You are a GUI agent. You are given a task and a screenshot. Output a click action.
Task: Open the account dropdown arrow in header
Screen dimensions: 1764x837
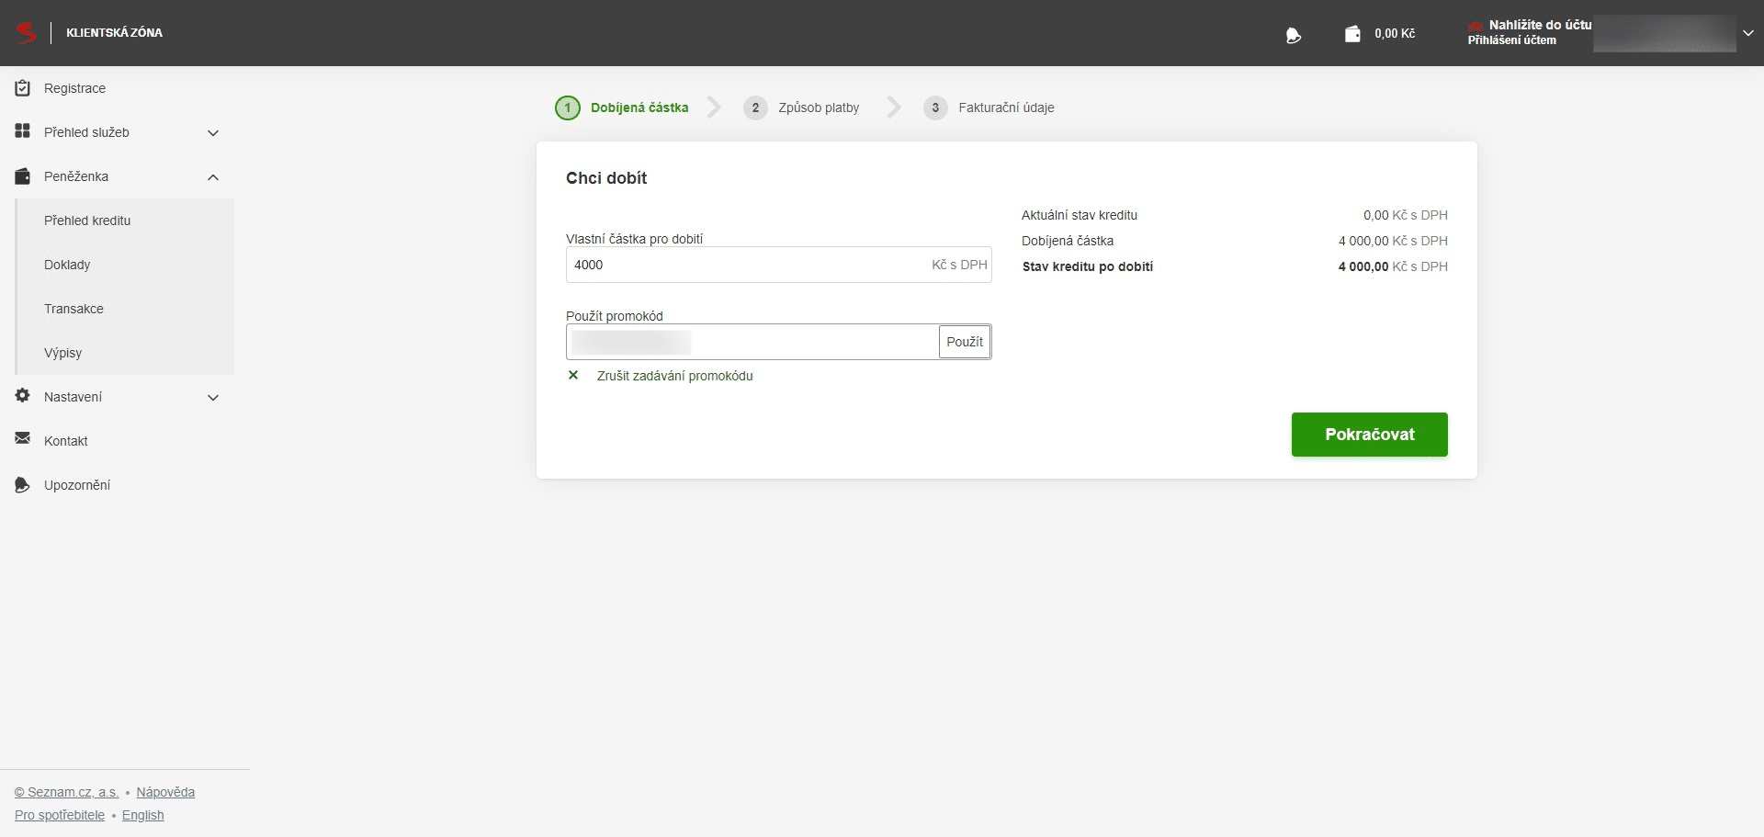coord(1747,33)
